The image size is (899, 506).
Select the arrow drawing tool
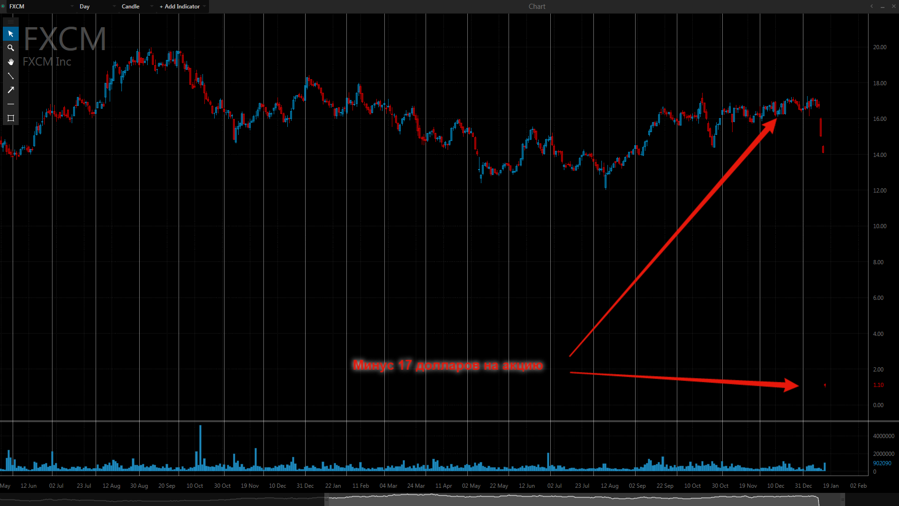point(11,90)
